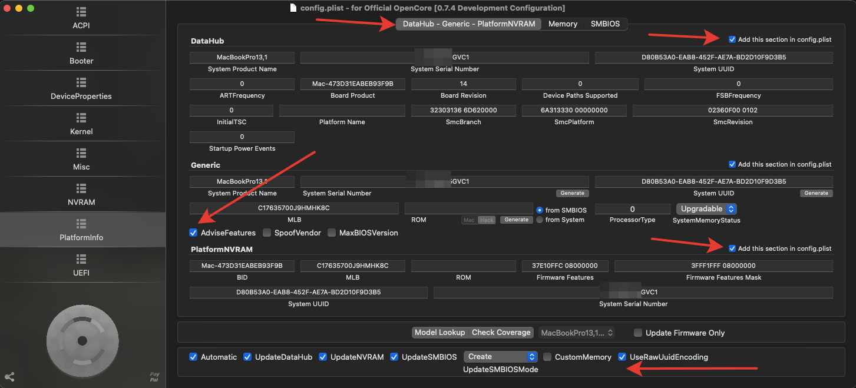Viewport: 856px width, 388px height.
Task: Open the NVRAM section icon
Action: 81,188
